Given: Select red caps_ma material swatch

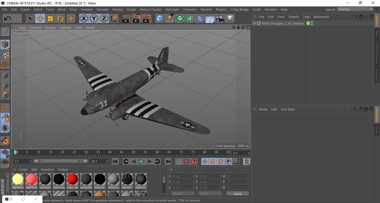Looking at the screenshot, I should click(72, 181).
